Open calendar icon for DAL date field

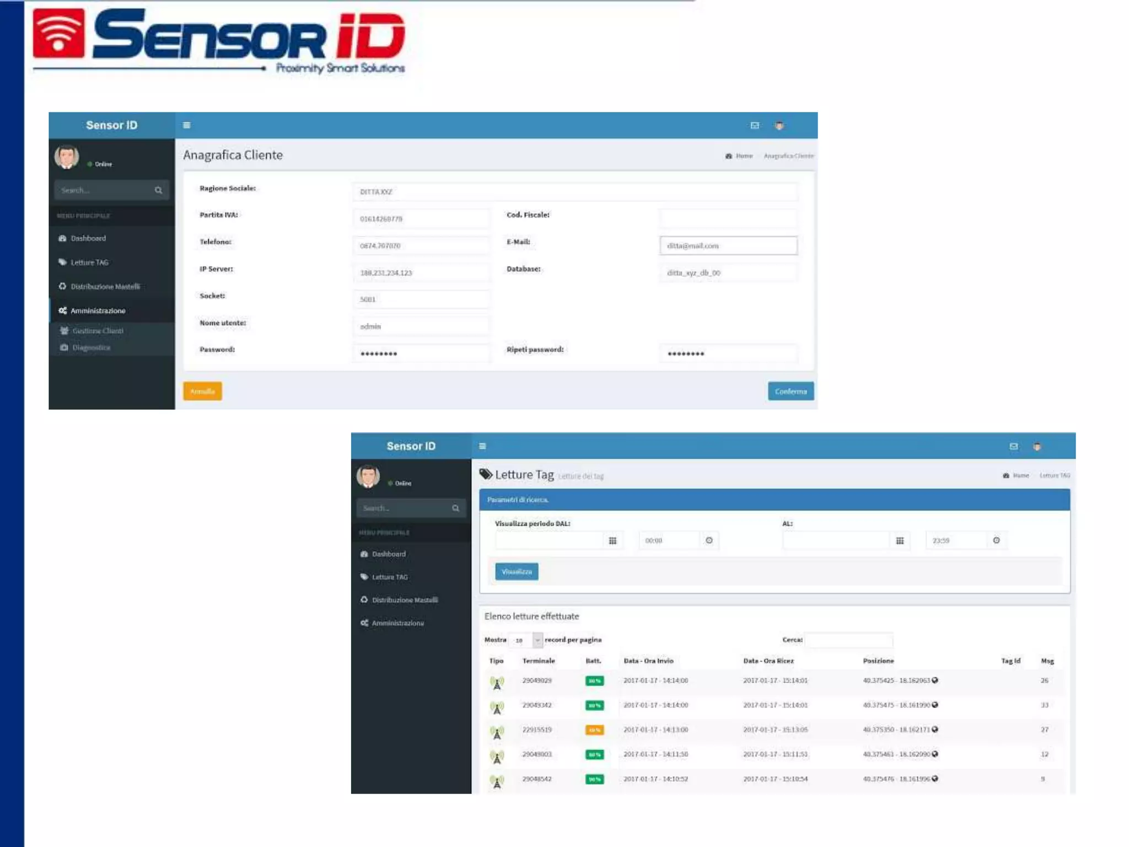(x=612, y=540)
